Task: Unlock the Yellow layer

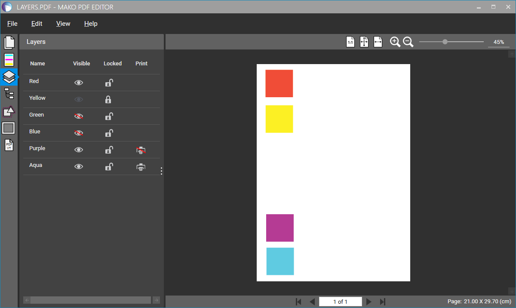Action: click(108, 100)
